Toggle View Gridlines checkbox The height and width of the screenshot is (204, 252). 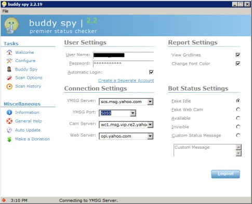(238, 55)
